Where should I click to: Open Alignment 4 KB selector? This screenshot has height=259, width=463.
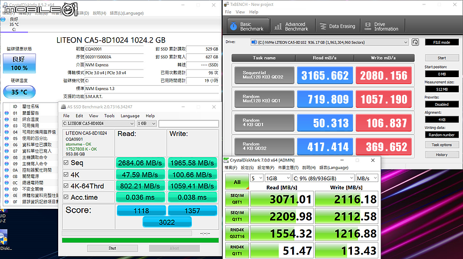[x=441, y=119]
